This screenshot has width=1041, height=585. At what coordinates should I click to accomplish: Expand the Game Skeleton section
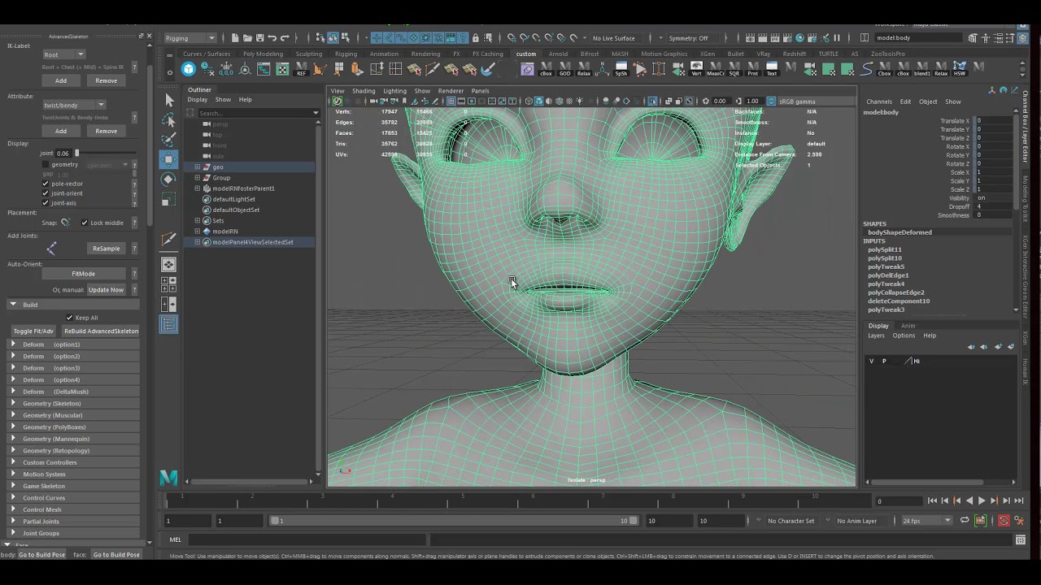click(13, 486)
